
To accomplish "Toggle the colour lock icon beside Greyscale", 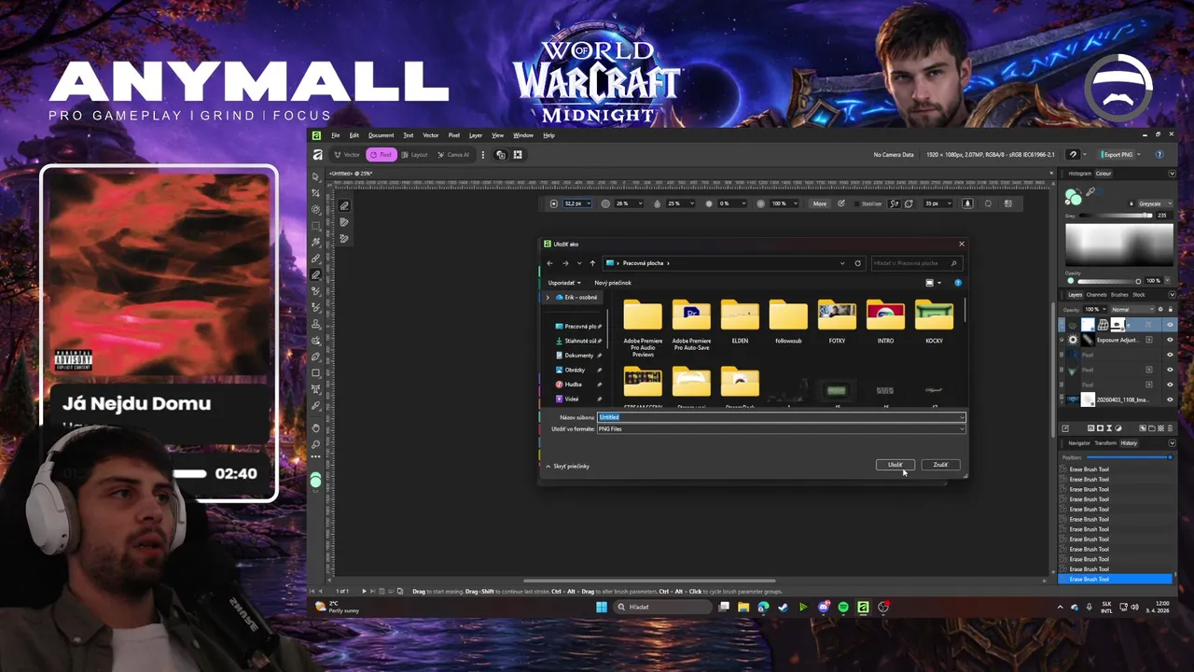I will point(1132,203).
